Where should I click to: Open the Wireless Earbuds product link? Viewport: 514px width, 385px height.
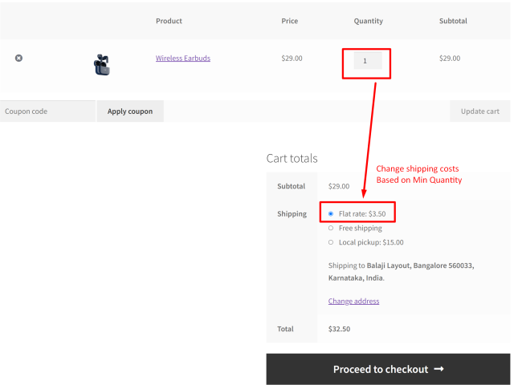[182, 59]
